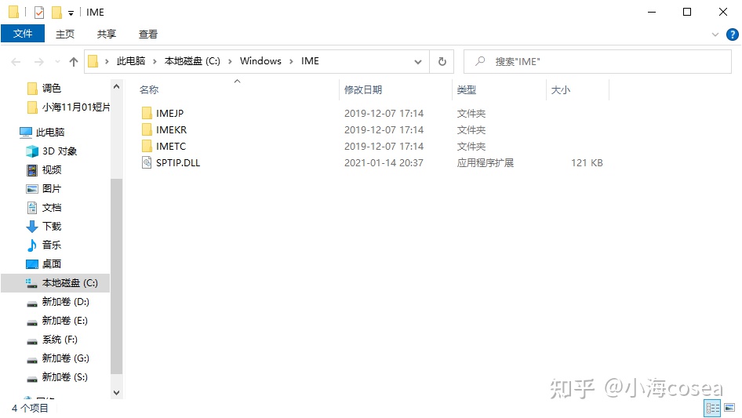Select the IMETC folder name

click(171, 147)
